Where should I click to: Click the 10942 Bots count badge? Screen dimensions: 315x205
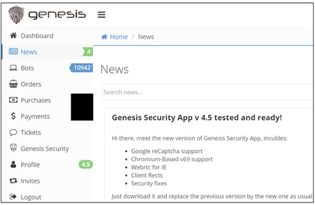pos(81,68)
